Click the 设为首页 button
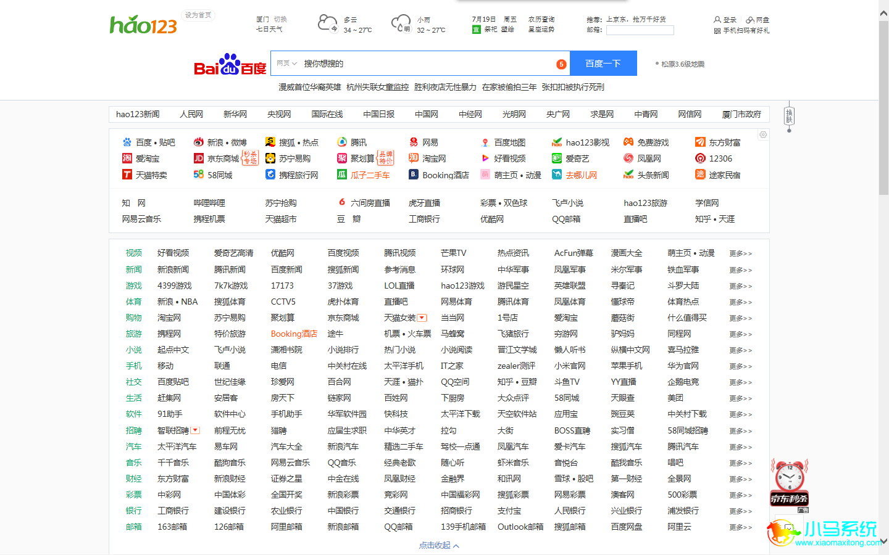This screenshot has width=889, height=555. (x=198, y=15)
